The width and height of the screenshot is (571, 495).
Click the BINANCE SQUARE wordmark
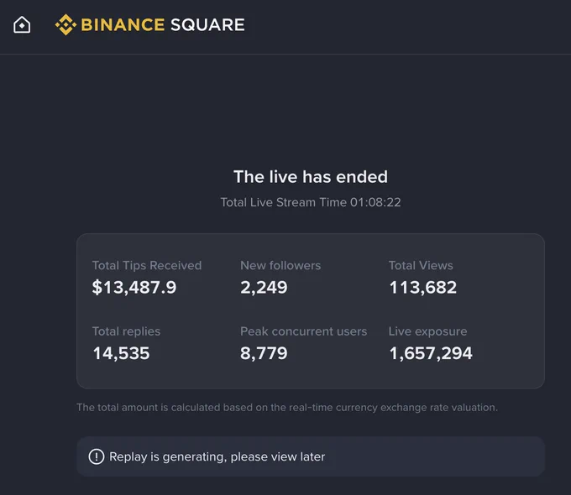[x=162, y=25]
